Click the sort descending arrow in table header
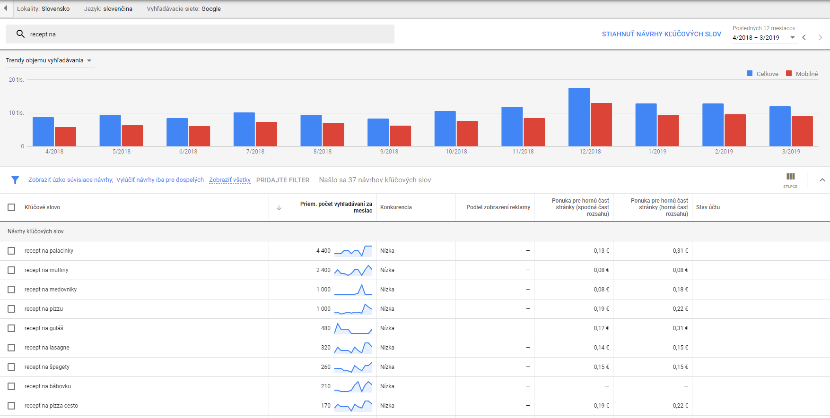This screenshot has height=418, width=830. [279, 207]
